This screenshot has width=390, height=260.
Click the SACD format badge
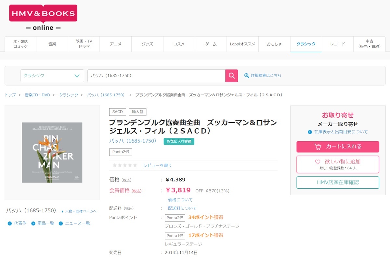[117, 112]
